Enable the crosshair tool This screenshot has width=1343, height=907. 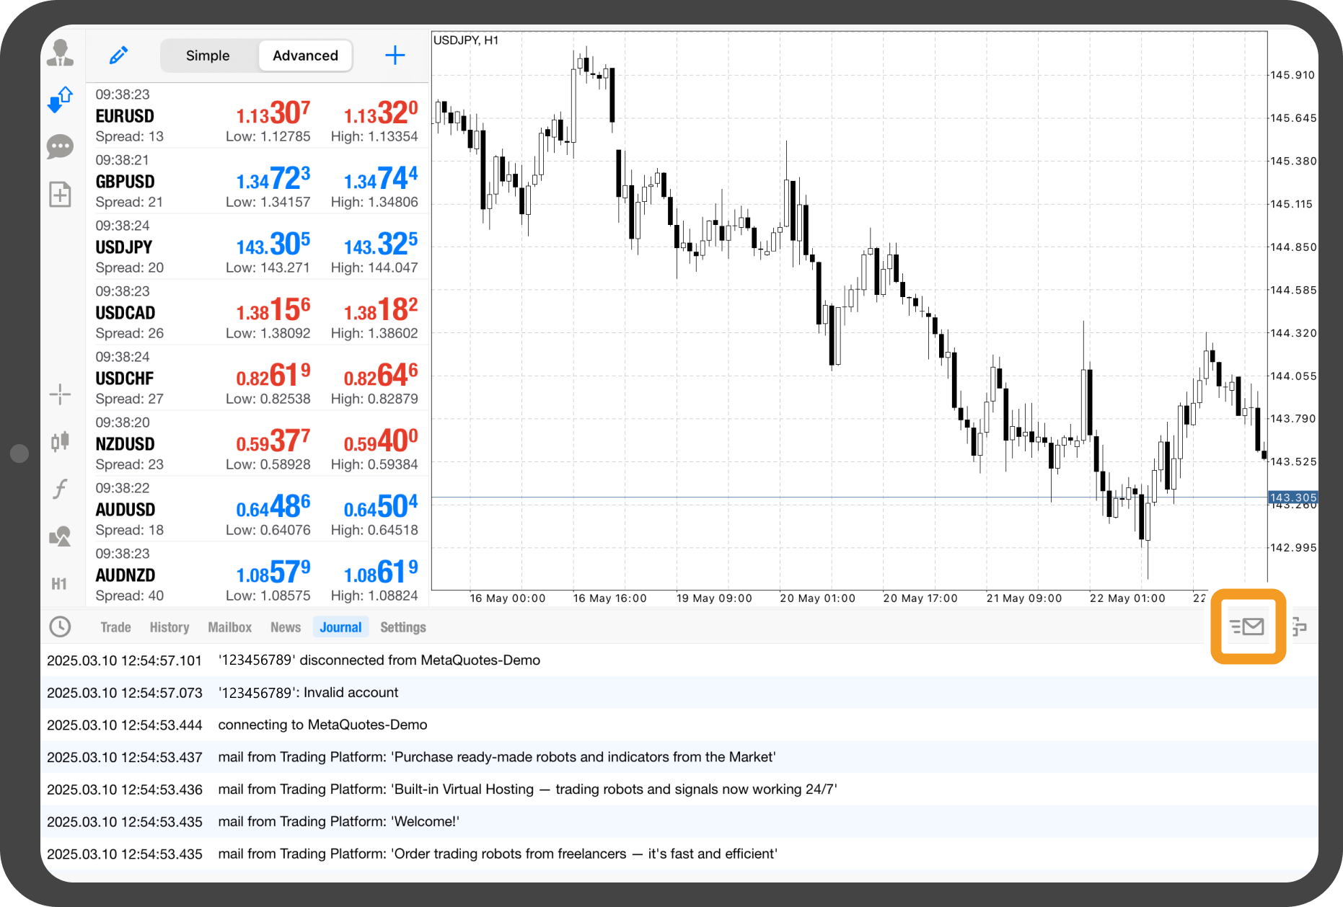tap(60, 394)
